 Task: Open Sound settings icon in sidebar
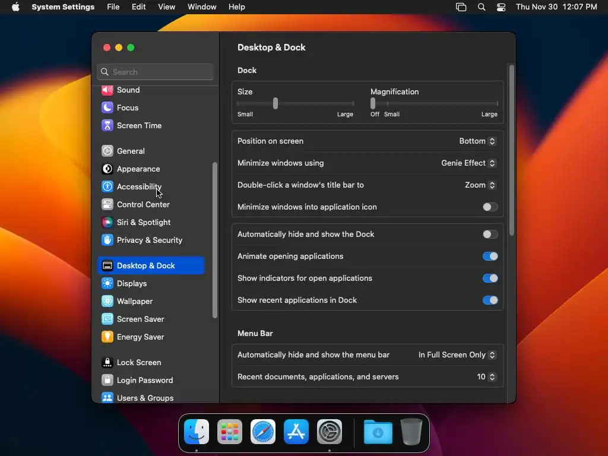107,90
